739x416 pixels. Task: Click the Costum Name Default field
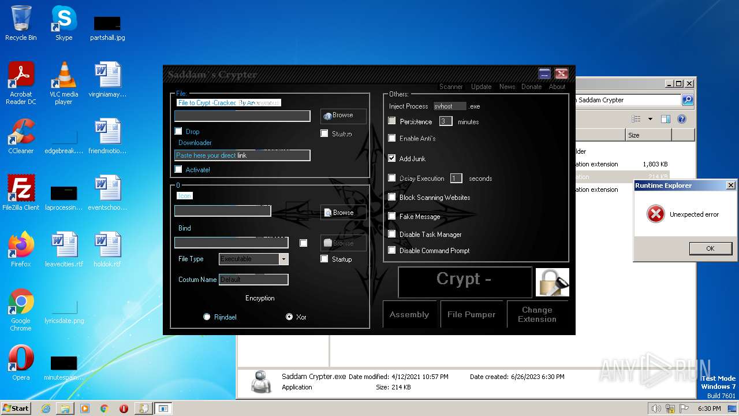coord(253,280)
